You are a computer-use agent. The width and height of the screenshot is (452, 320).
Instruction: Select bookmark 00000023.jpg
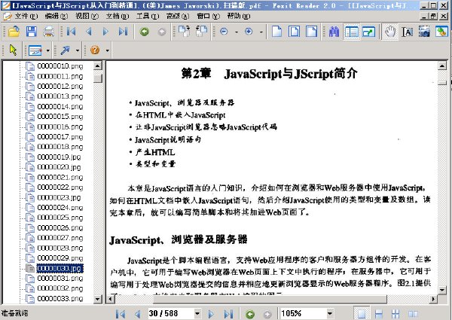click(59, 197)
